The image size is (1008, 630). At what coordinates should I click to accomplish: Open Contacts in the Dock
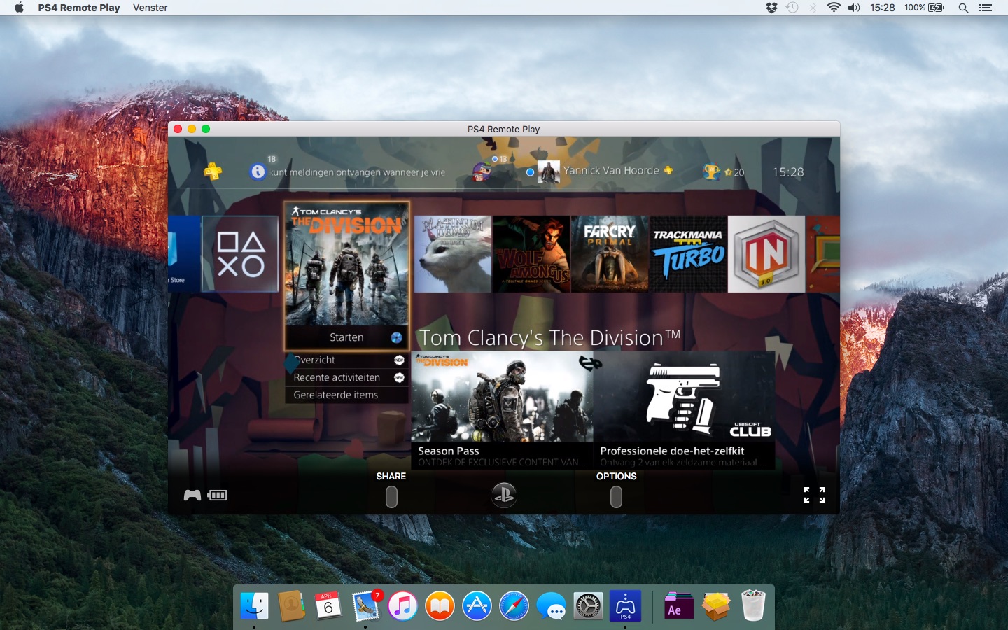291,605
